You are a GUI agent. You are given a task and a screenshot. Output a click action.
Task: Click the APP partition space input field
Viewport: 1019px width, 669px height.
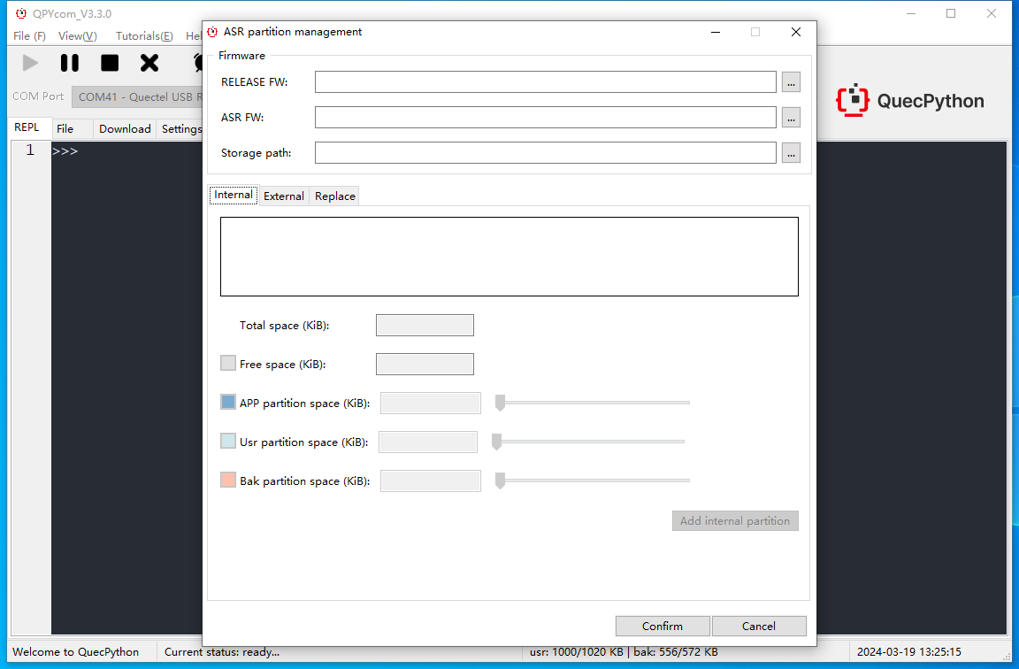click(x=430, y=404)
